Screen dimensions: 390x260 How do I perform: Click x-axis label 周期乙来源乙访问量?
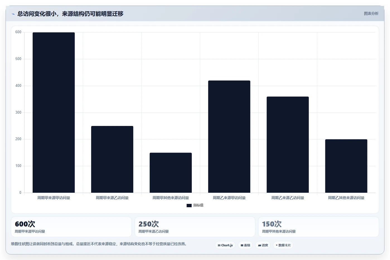(288, 198)
